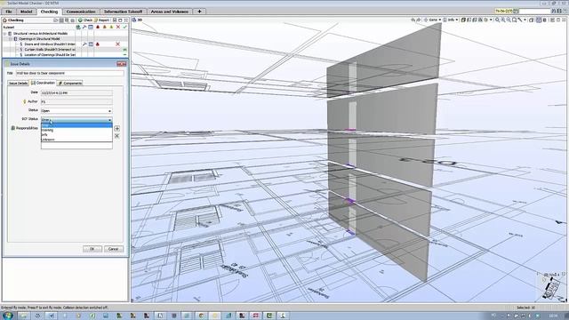Open the Info selection mode dropdown
Screen dimensions: 569x320
[x=451, y=20]
